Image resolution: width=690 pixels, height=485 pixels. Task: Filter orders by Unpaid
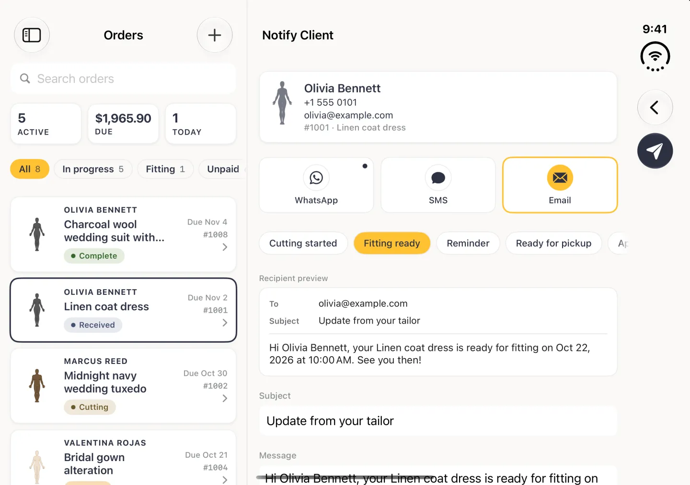tap(223, 169)
